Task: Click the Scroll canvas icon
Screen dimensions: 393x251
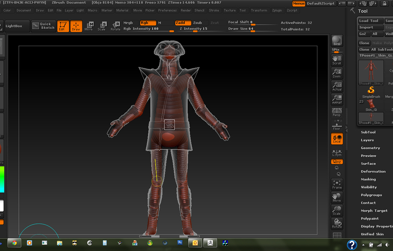Action: click(x=337, y=60)
